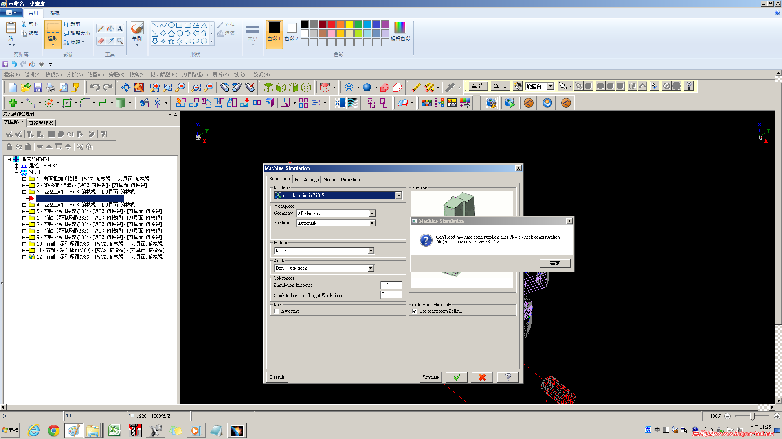Toggle the Autostart checkbox
Screen dimensions: 782x439
pos(277,311)
